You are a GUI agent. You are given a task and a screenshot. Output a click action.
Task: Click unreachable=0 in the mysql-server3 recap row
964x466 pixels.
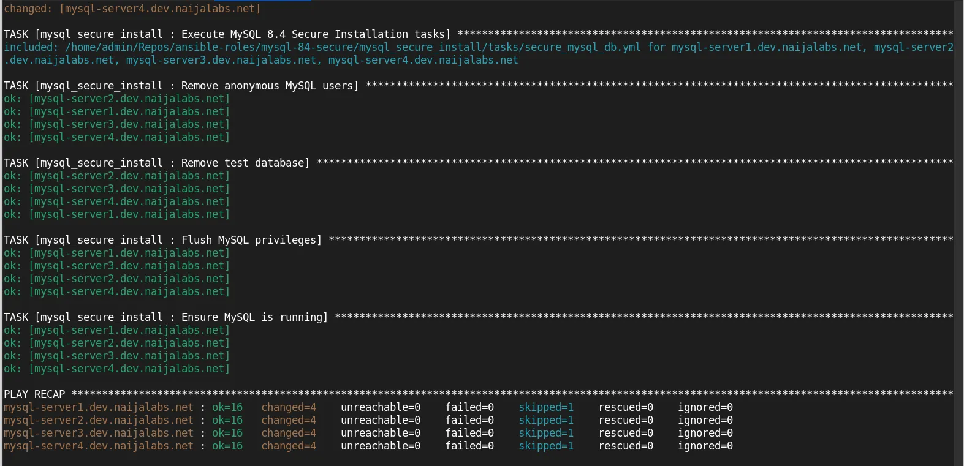381,433
